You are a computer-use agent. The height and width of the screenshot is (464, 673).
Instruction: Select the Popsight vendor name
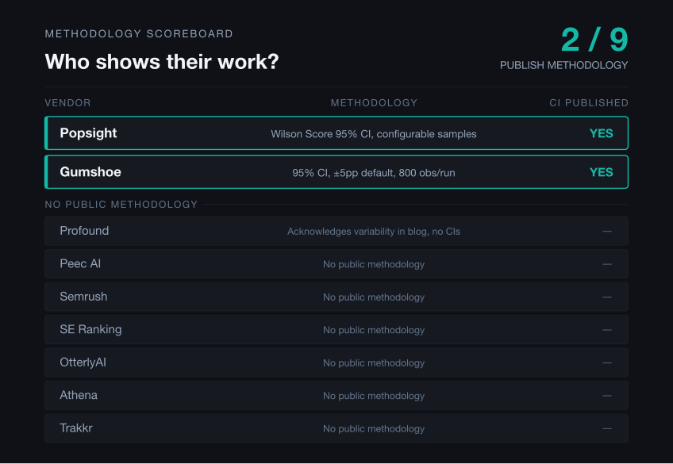click(x=88, y=133)
